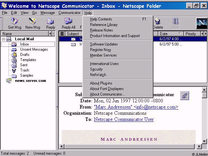Click the message pane scroll down arrow
This screenshot has width=208, height=156.
[x=204, y=141]
